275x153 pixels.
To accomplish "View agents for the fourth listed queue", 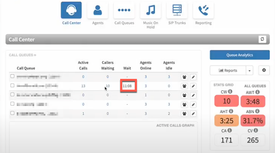I will pyautogui.click(x=184, y=104).
